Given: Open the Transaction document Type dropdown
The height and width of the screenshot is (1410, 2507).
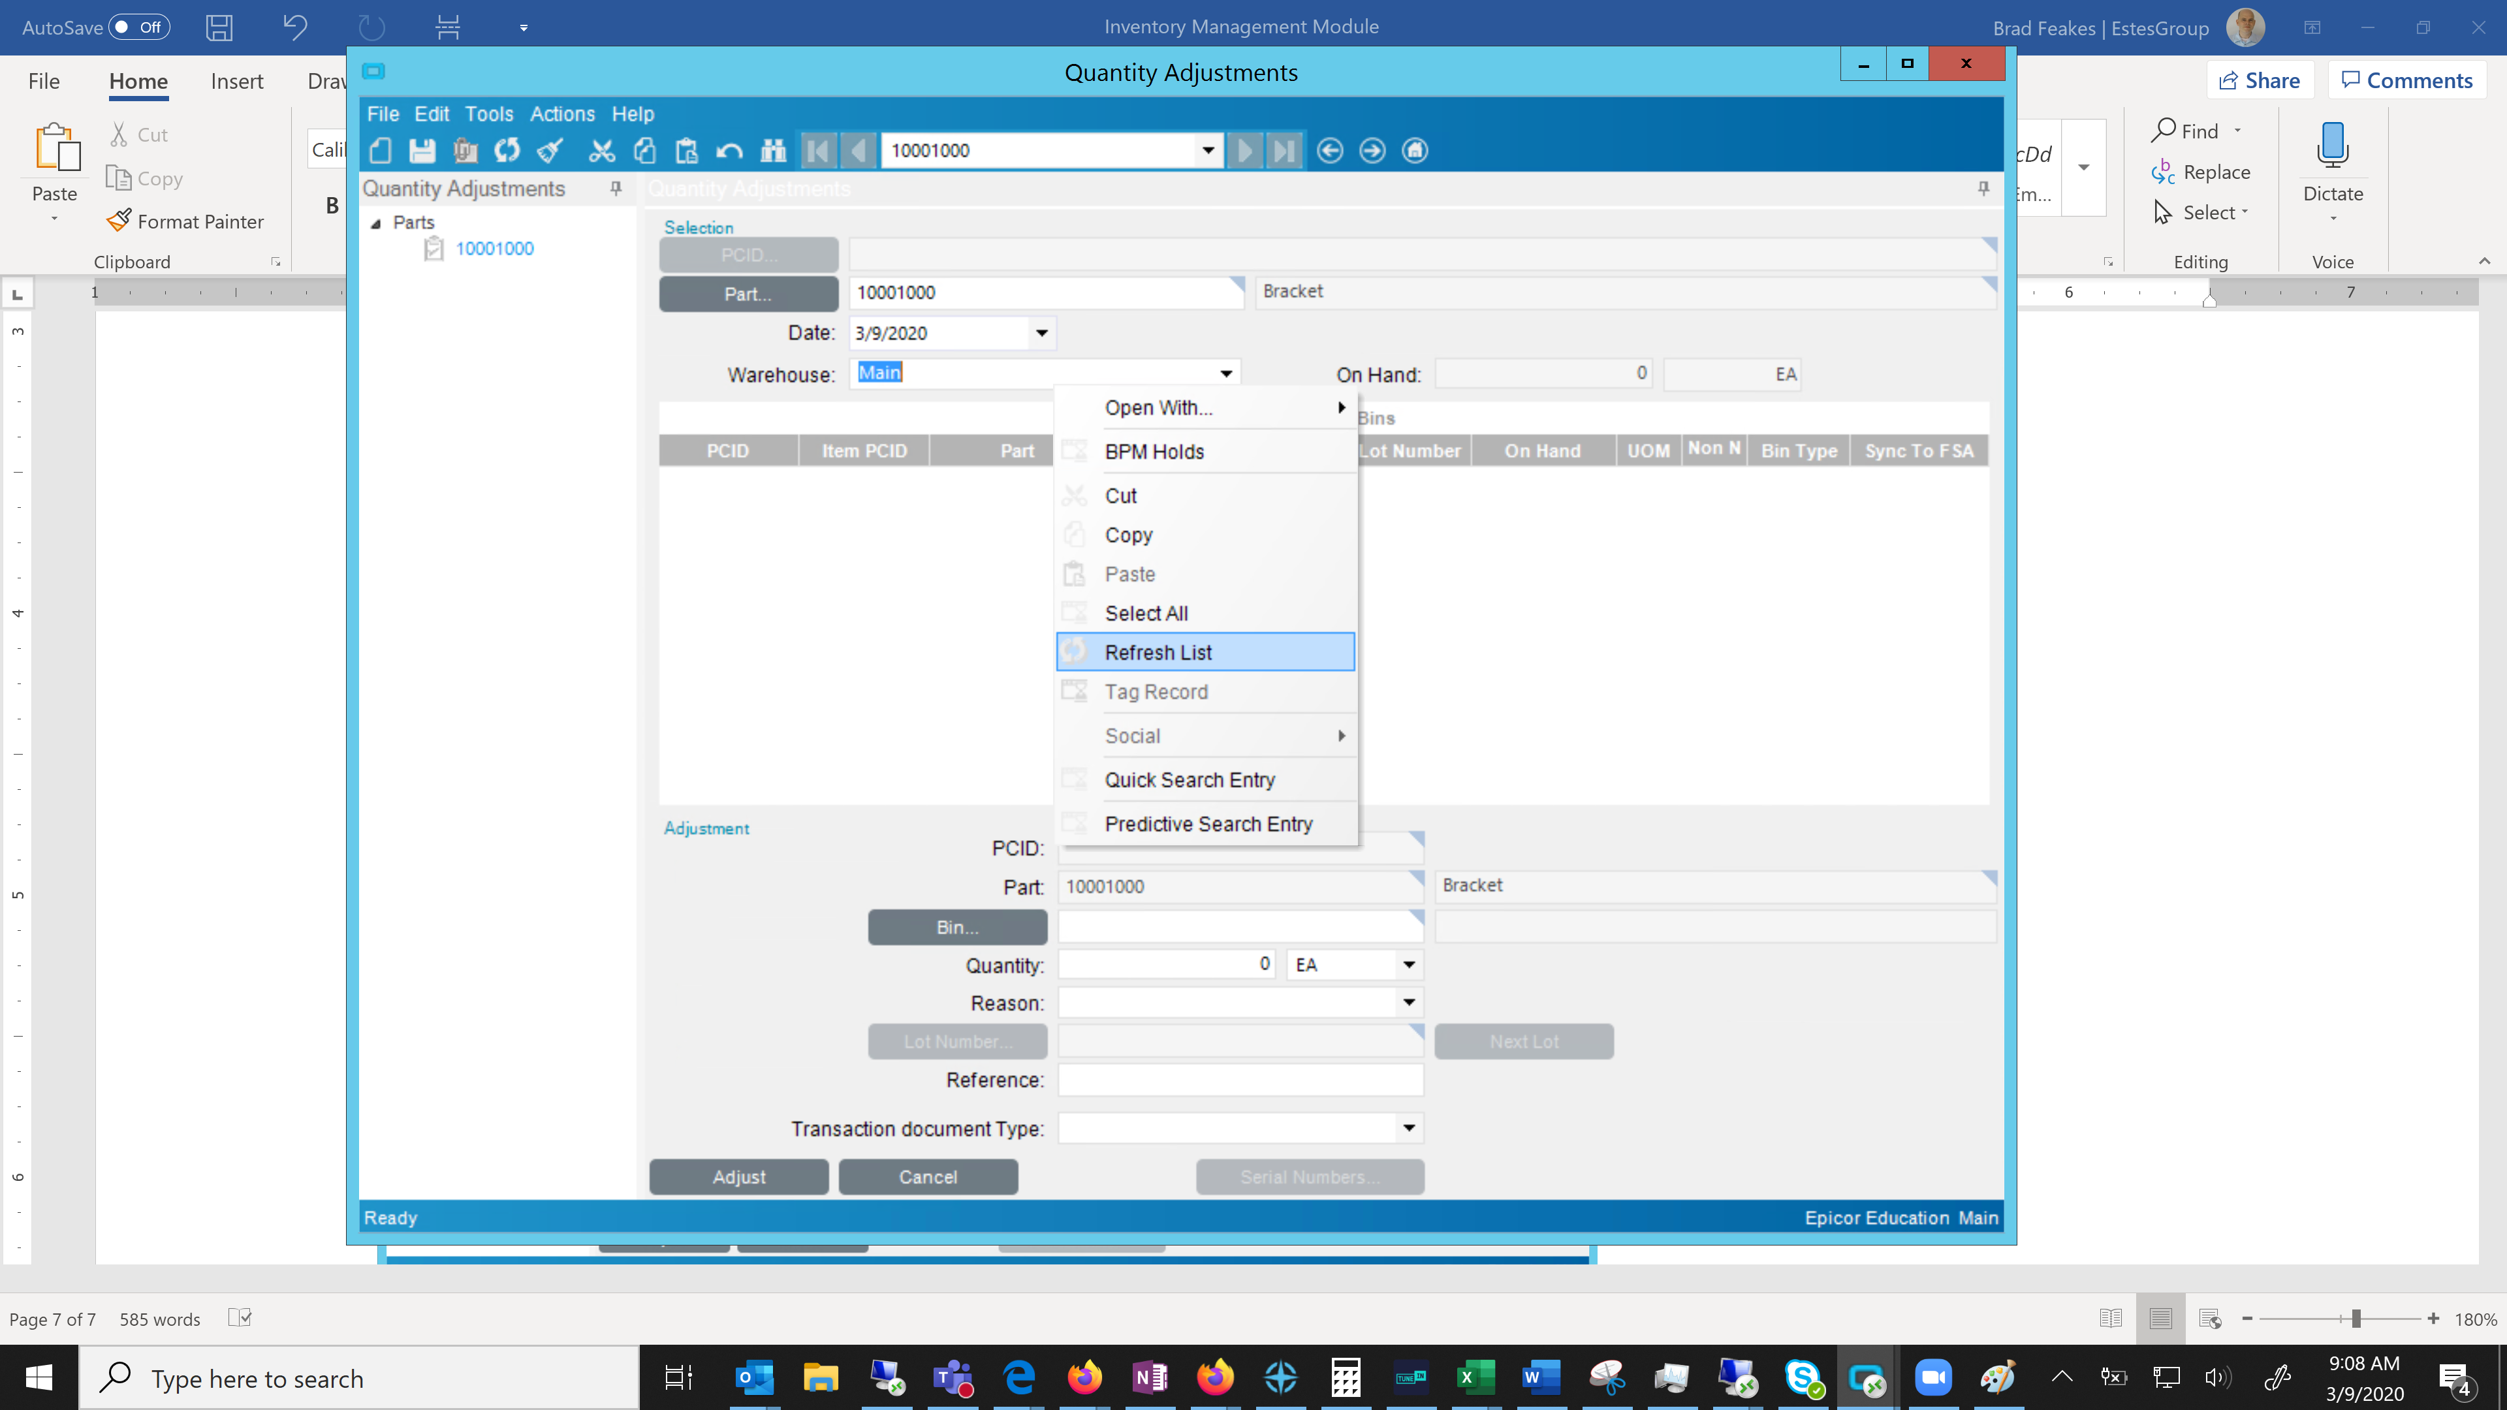Looking at the screenshot, I should 1408,1128.
